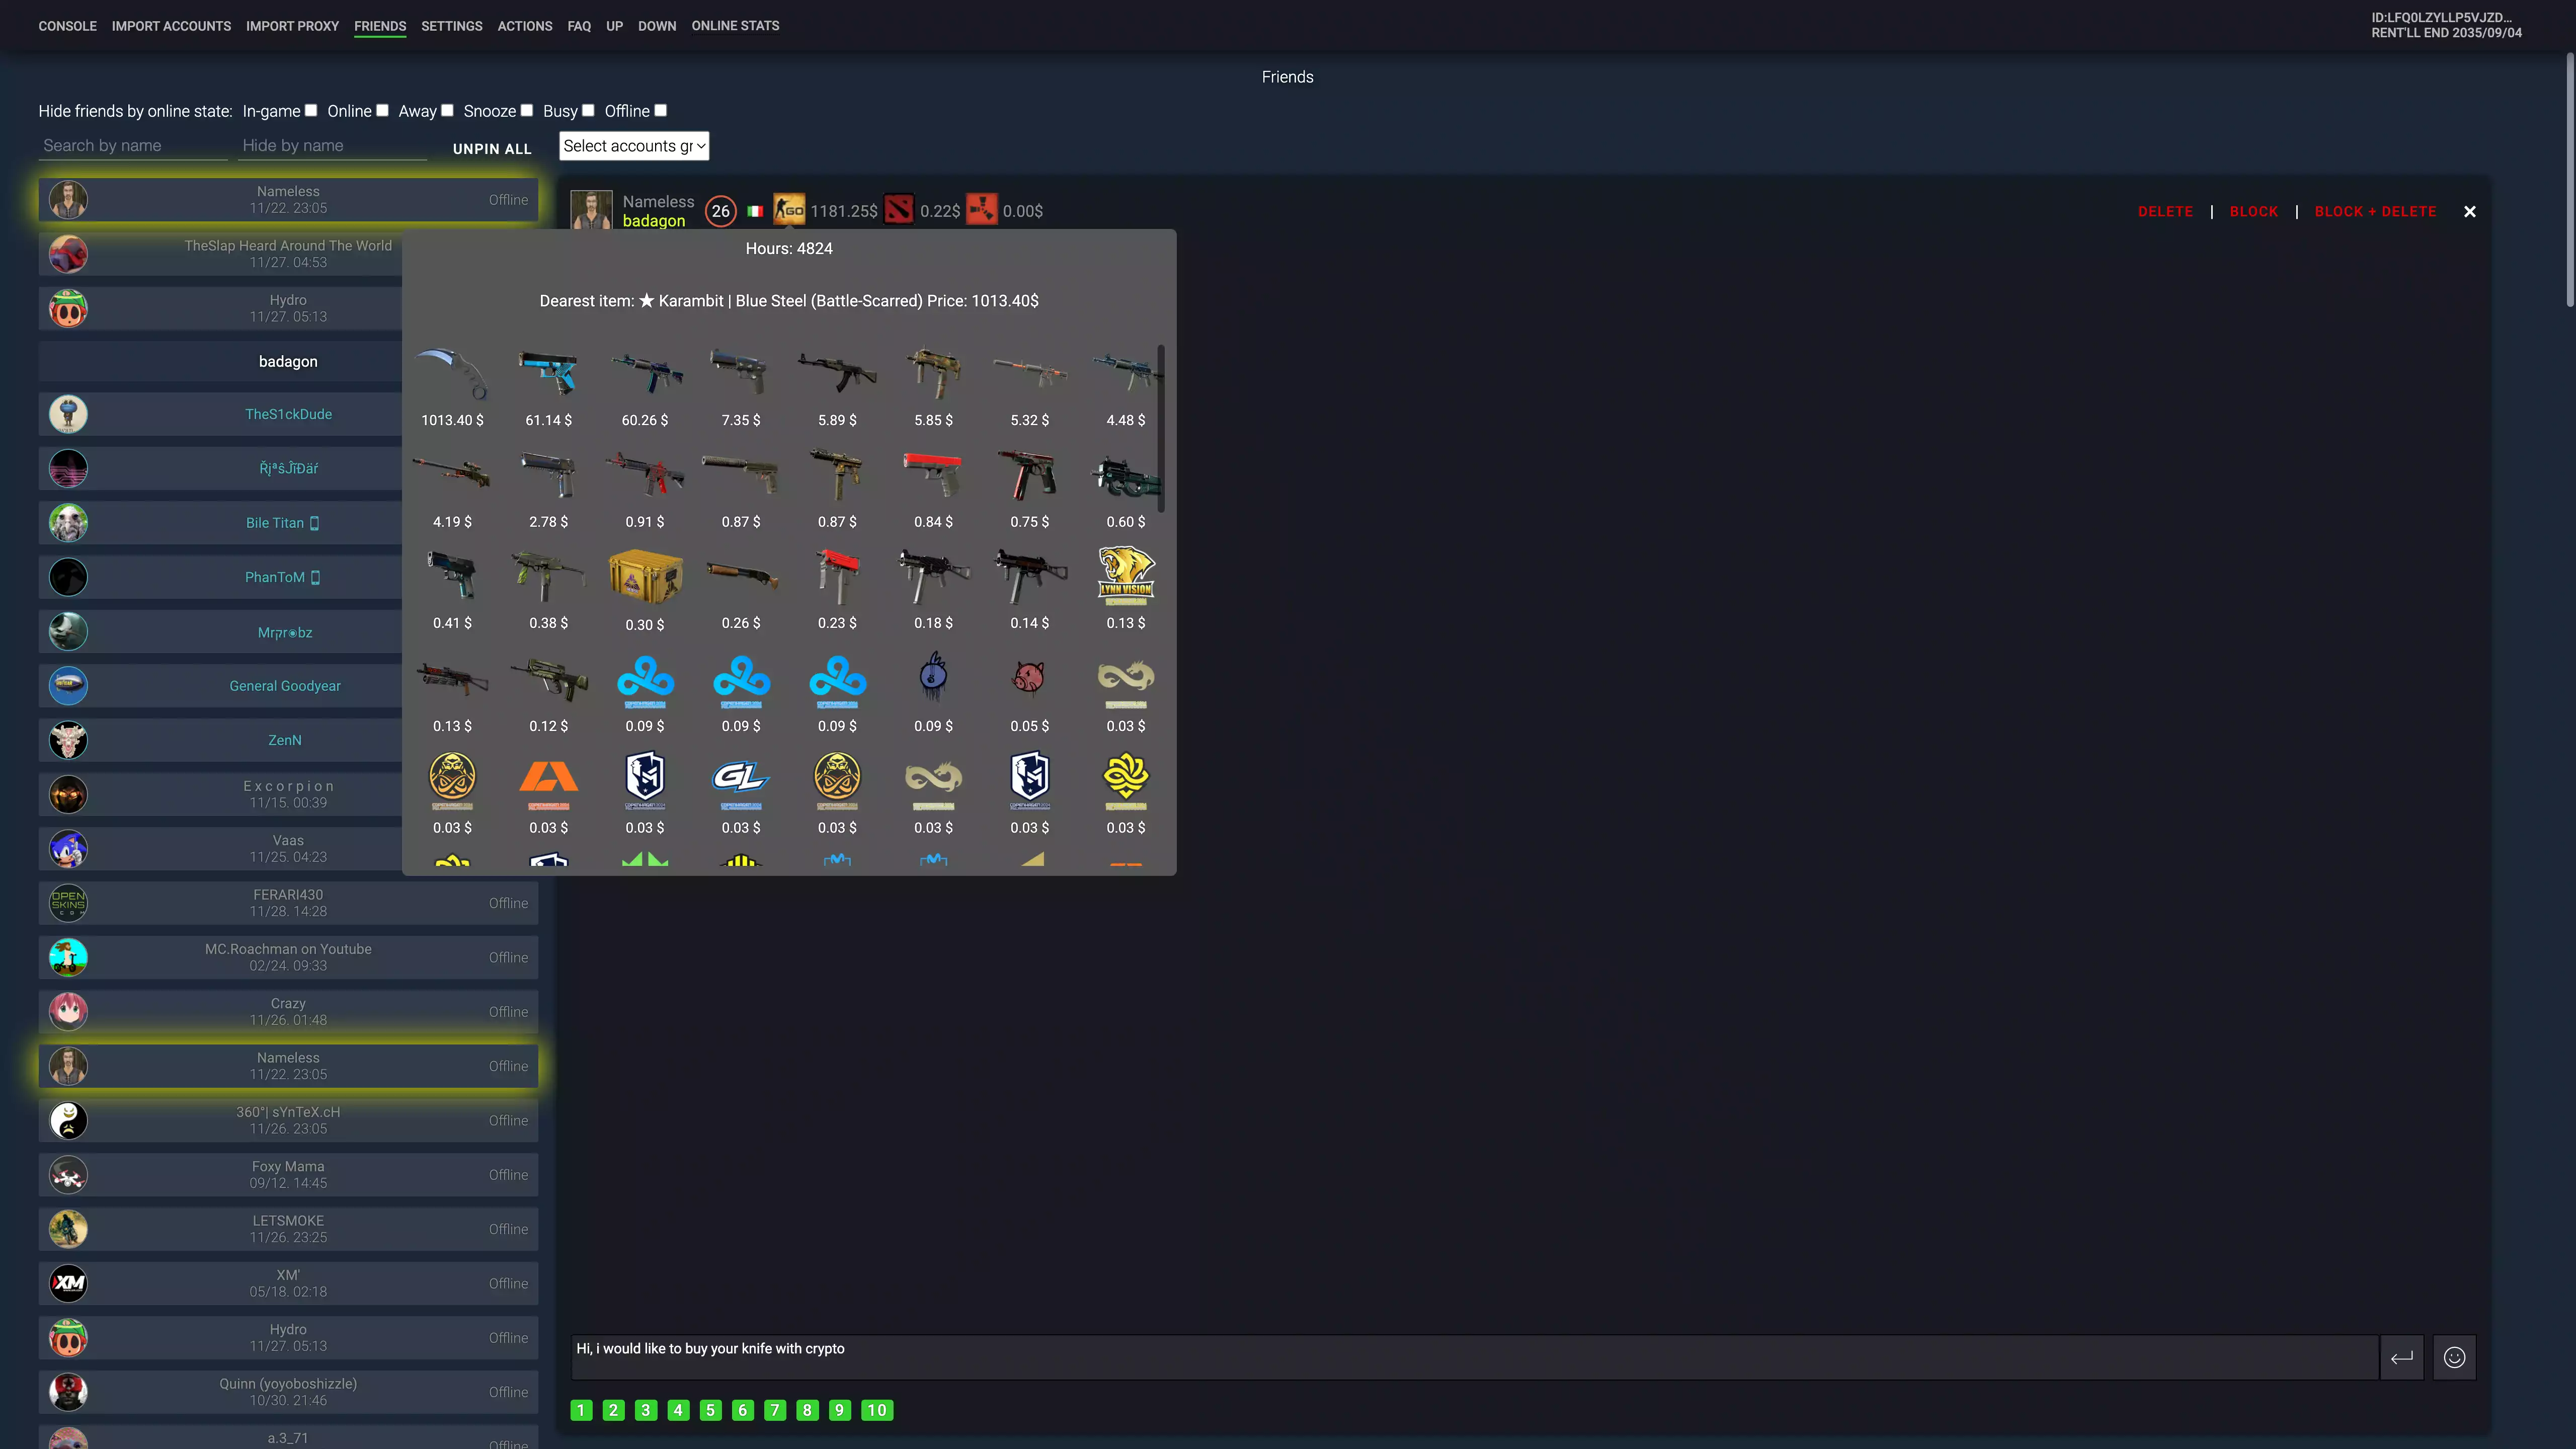The width and height of the screenshot is (2576, 1449).
Task: Open the IMPORT ACCOUNTS tab
Action: 171,26
